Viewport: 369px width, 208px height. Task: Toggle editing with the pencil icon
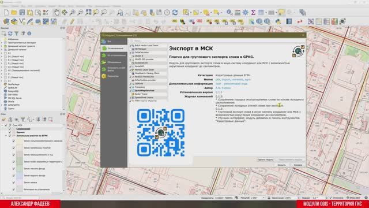[72, 22]
